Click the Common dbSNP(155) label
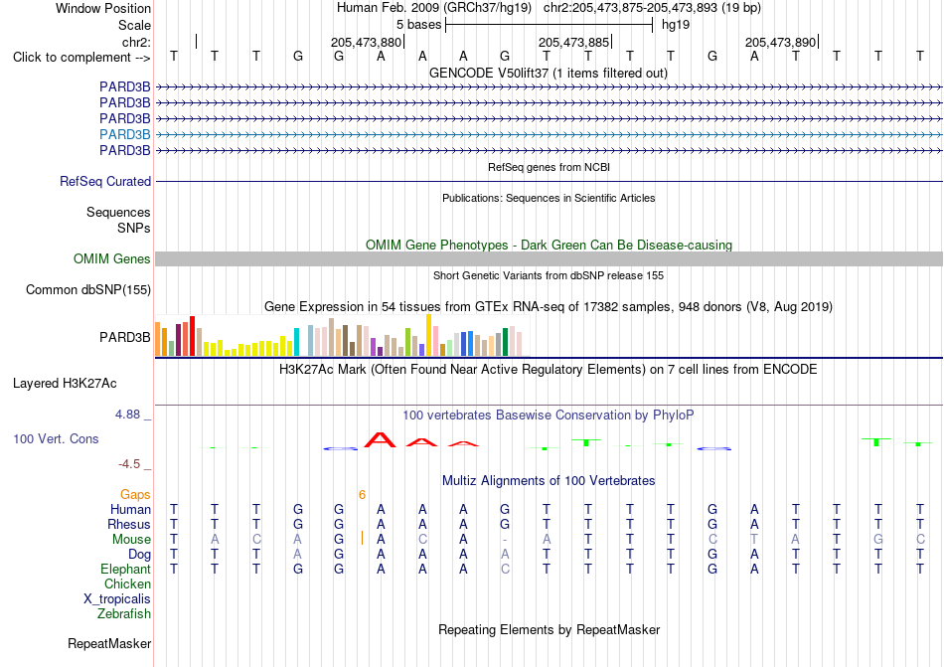The image size is (944, 667). click(87, 289)
